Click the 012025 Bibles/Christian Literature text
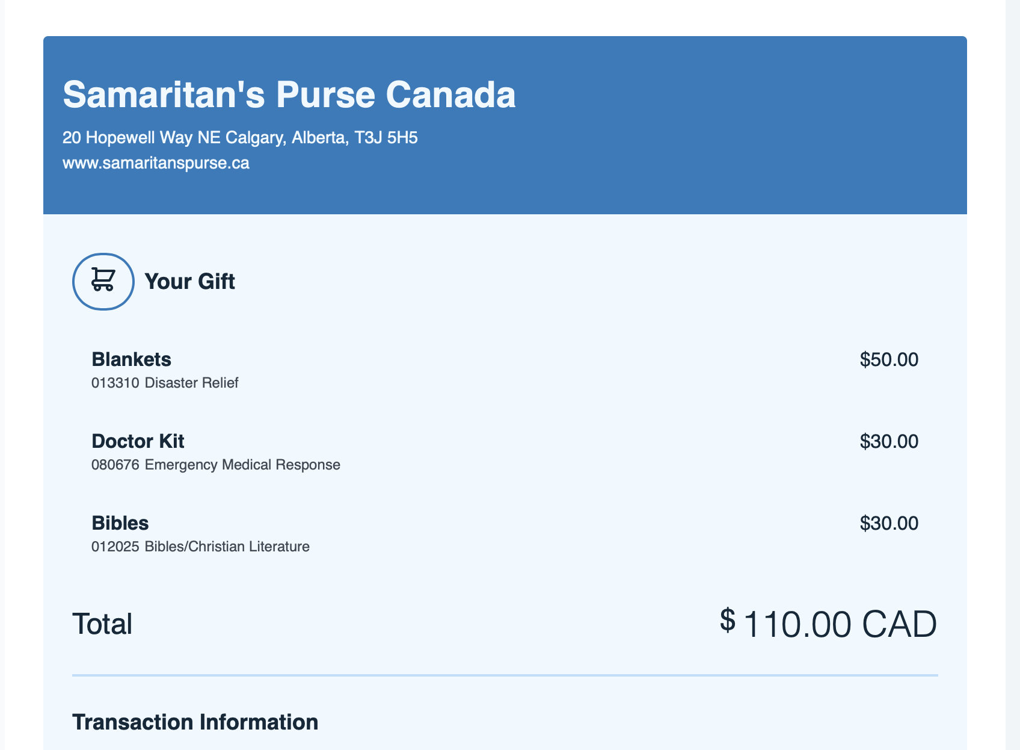The width and height of the screenshot is (1020, 750). pyautogui.click(x=200, y=547)
